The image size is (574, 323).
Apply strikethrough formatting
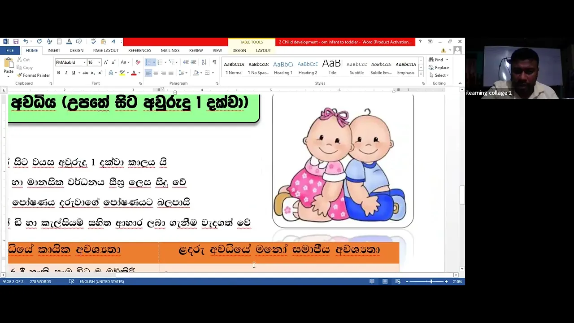point(85,73)
